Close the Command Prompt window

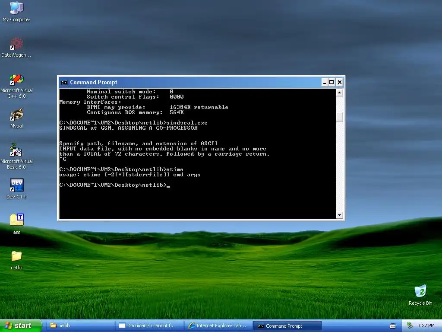340,82
